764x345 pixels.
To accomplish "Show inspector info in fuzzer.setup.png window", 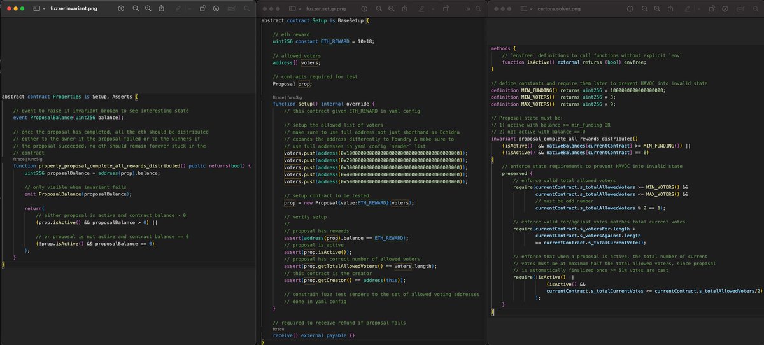I will [364, 9].
